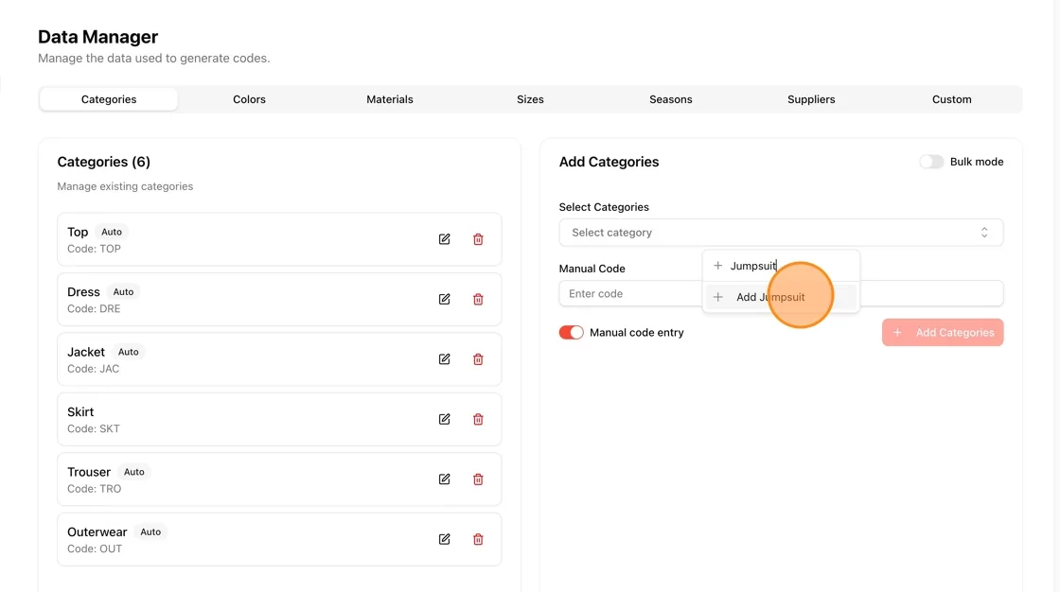Go to the Sizes tab
The height and width of the screenshot is (592, 1060).
[x=530, y=99]
